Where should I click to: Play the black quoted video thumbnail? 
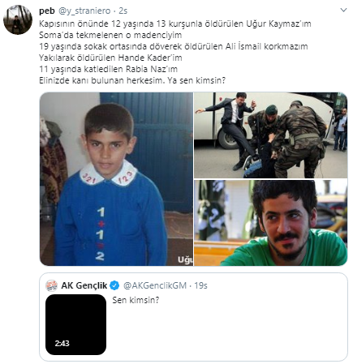point(75,324)
